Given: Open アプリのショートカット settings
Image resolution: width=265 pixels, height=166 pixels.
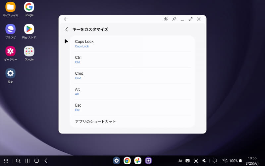Looking at the screenshot, I should click(133, 122).
